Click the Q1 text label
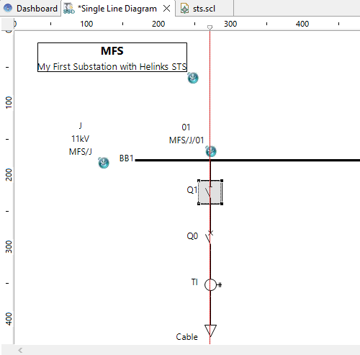360x355 pixels. [x=192, y=190]
